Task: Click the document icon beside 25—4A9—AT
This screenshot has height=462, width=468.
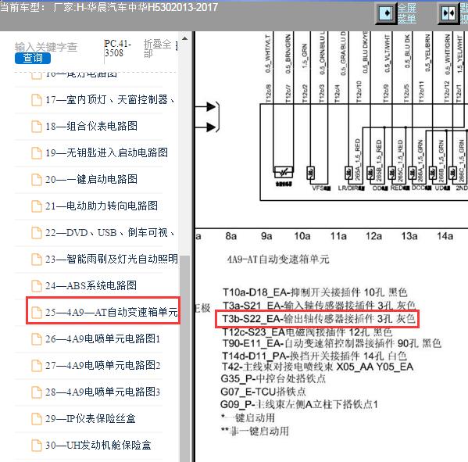Action: click(37, 313)
